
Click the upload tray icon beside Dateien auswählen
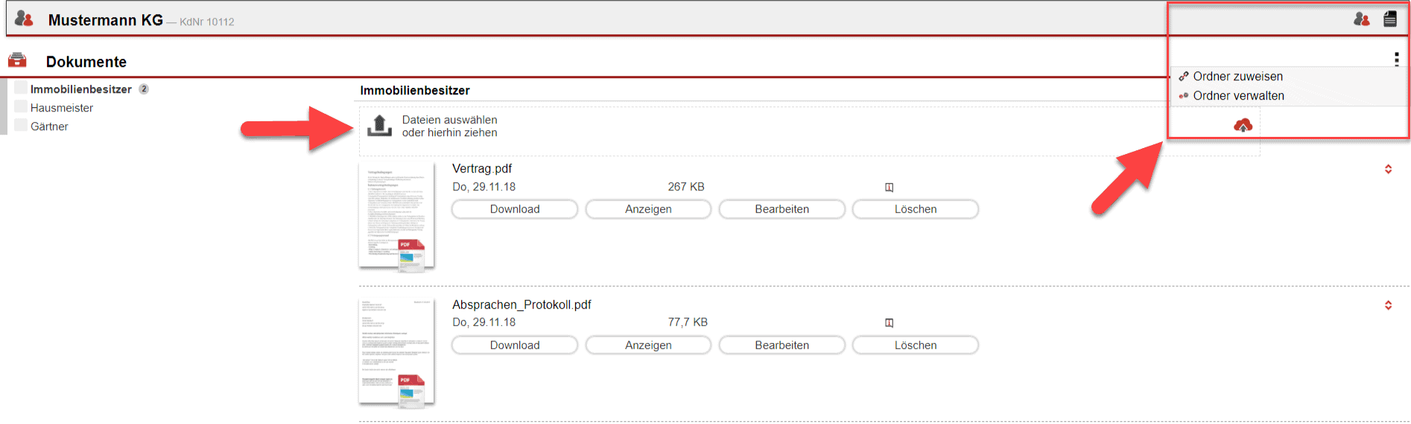[x=380, y=126]
